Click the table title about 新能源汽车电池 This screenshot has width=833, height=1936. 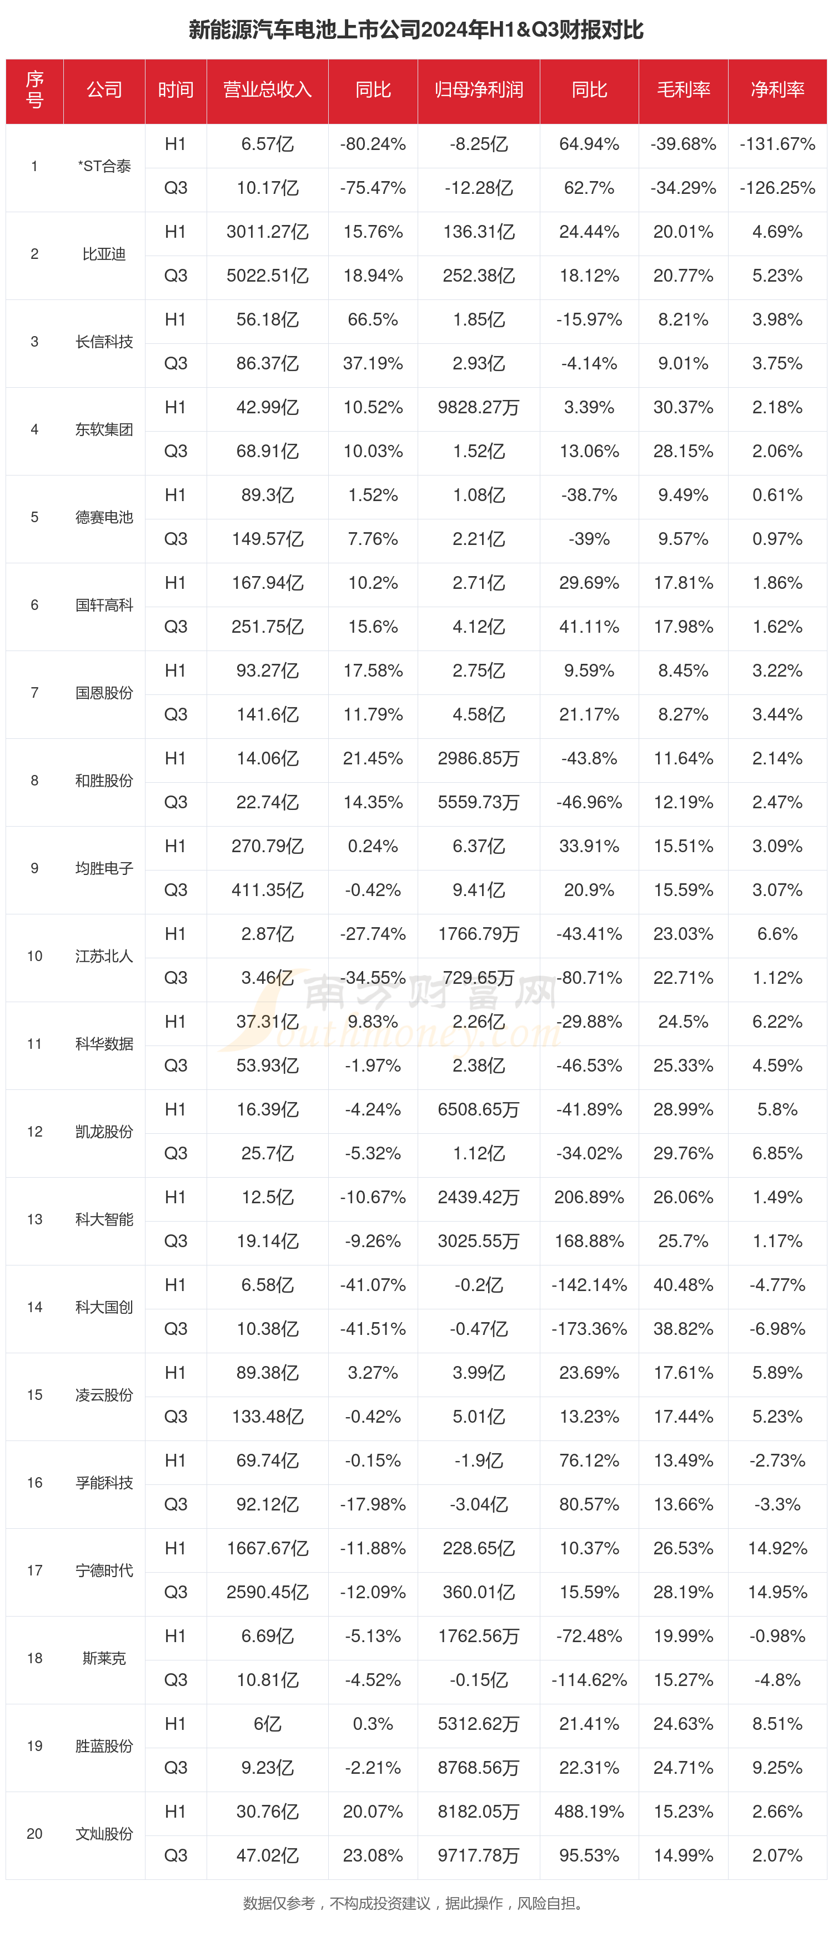(416, 30)
